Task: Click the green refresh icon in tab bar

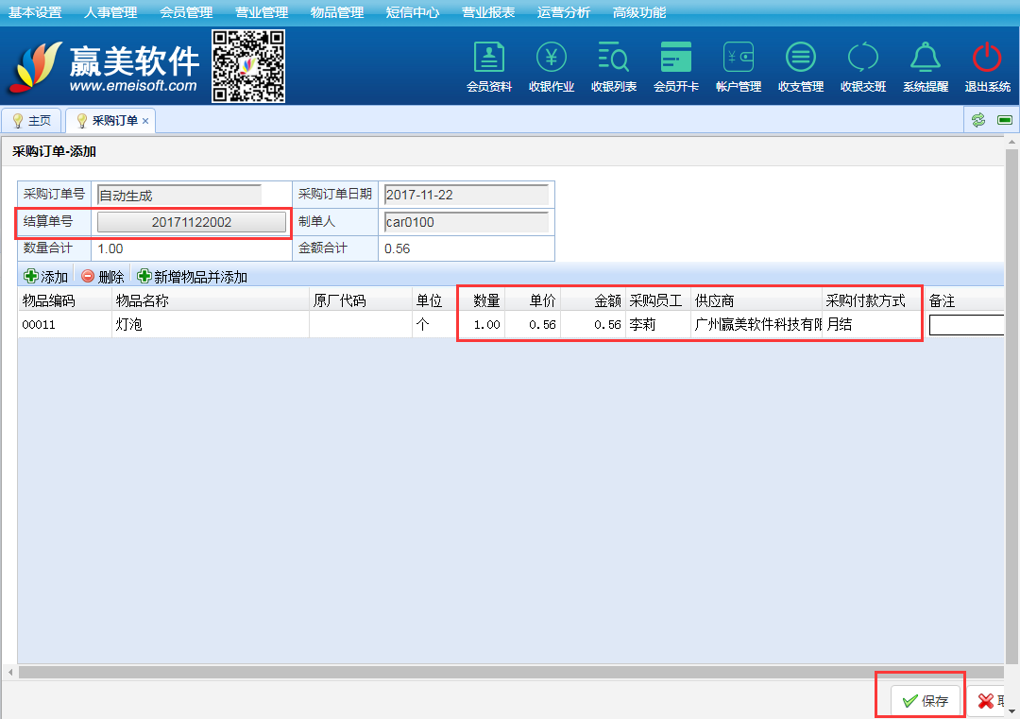Action: coord(978,120)
